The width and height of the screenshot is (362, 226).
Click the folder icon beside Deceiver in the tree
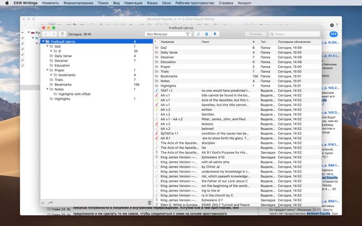[x=52, y=61]
